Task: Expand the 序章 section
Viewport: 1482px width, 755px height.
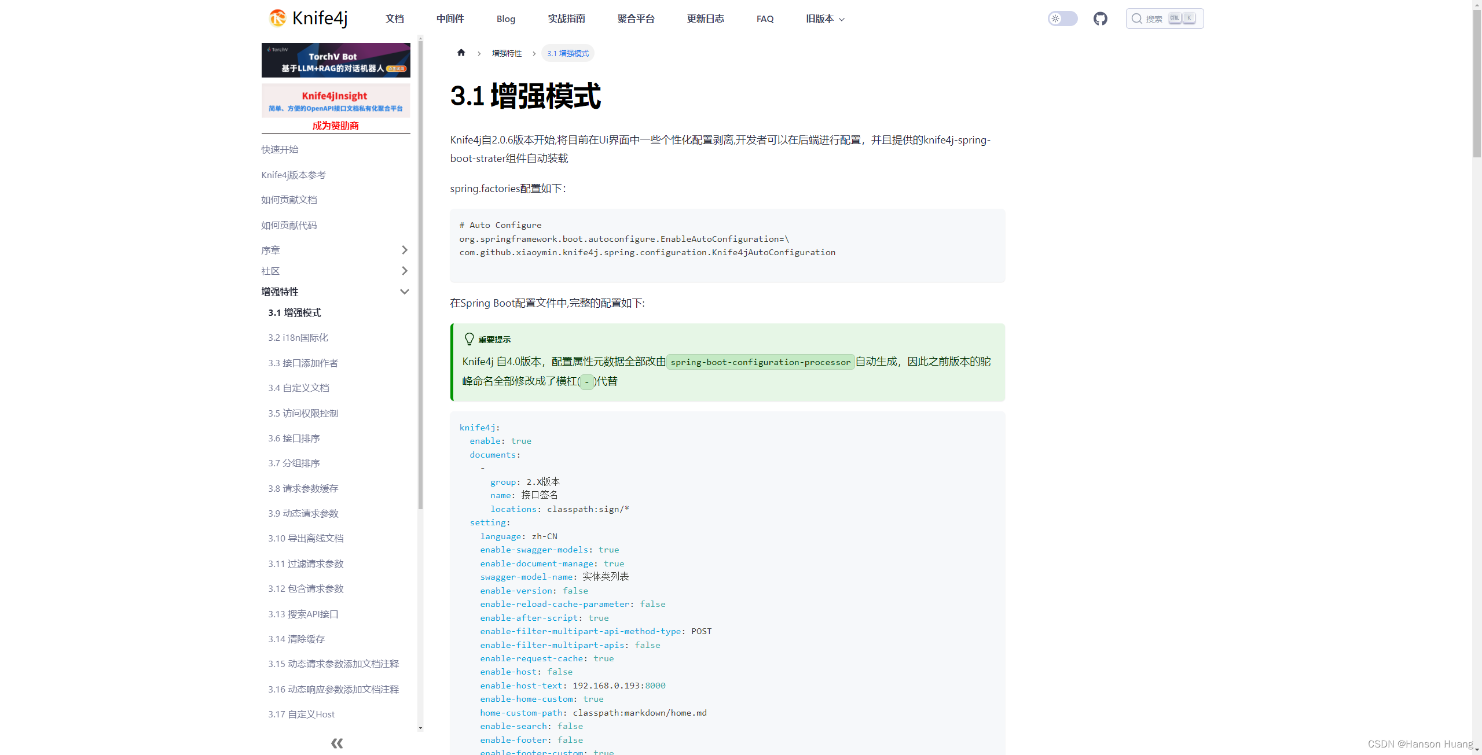Action: [x=405, y=249]
